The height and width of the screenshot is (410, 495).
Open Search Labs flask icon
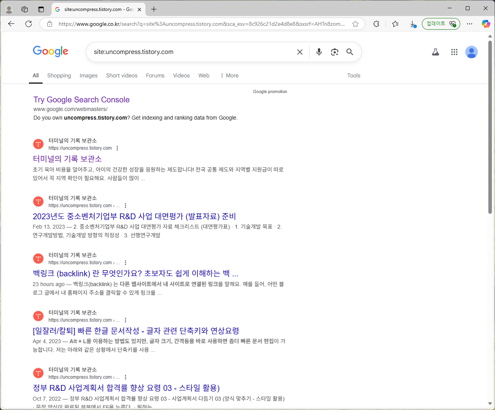[x=436, y=52]
